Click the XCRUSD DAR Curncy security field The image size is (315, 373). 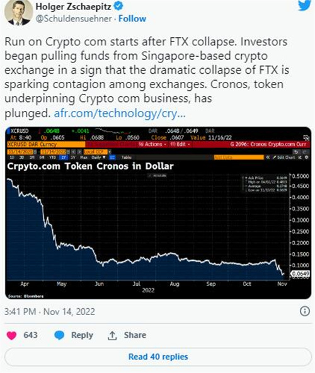(x=46, y=144)
